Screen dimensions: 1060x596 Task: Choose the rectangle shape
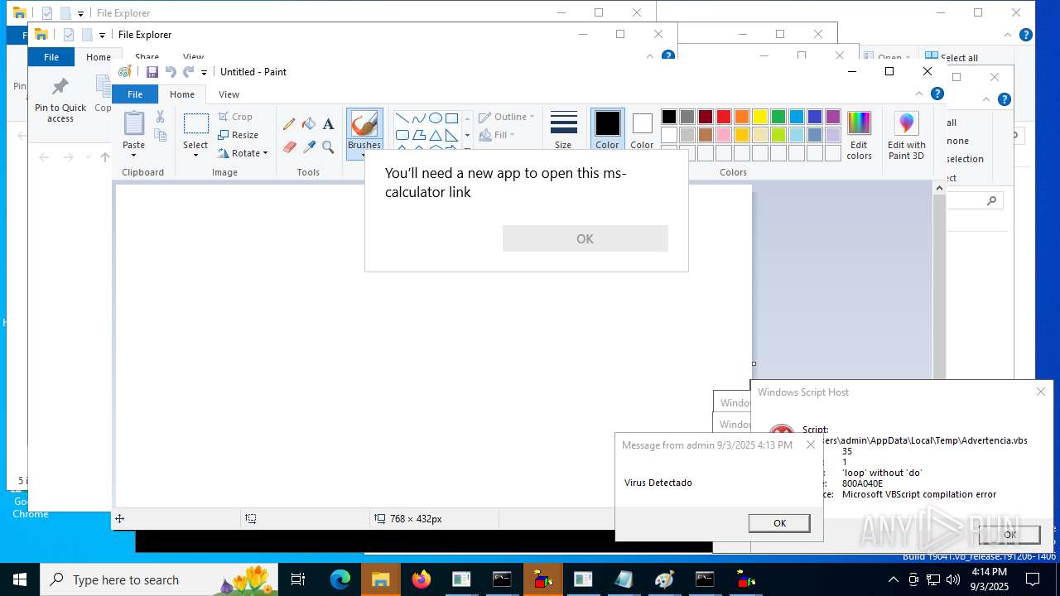pyautogui.click(x=451, y=118)
